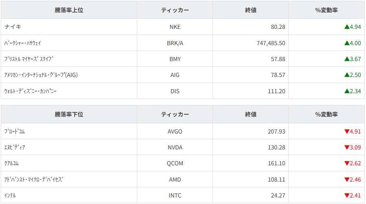Image resolution: width=366 pixels, height=204 pixels.
Task: Click the red down arrow beside 4.91
Action: 347,132
